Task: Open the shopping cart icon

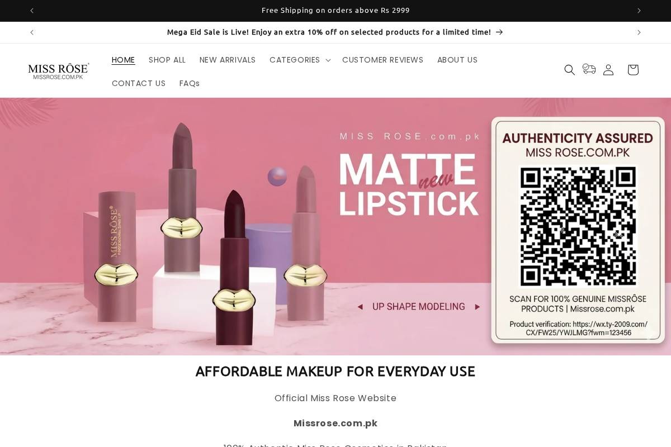Action: point(633,70)
